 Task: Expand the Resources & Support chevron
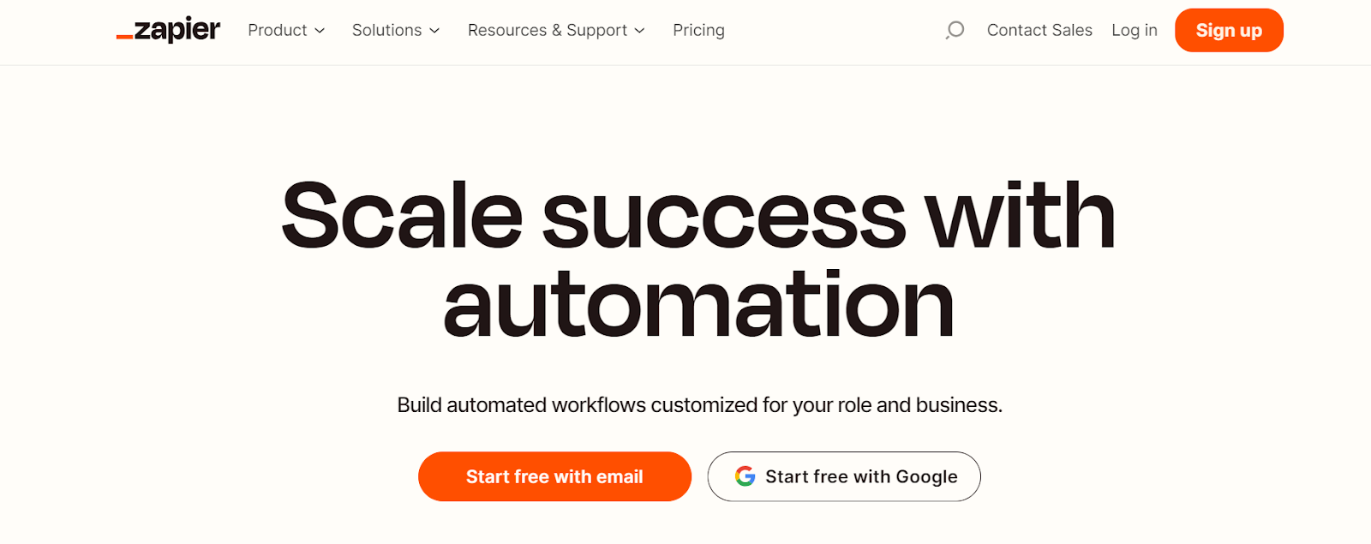[639, 31]
